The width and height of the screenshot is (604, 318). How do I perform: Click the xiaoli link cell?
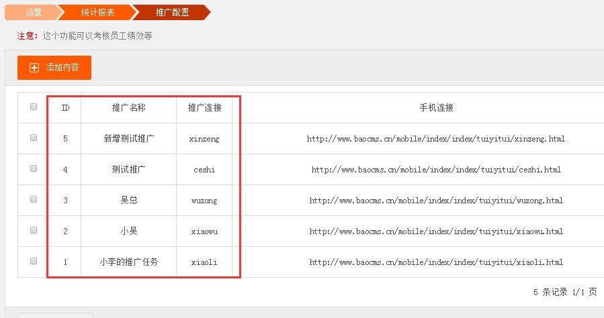[204, 262]
